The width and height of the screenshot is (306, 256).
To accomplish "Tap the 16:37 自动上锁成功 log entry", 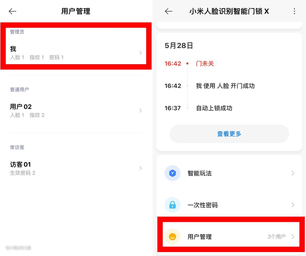I will [x=214, y=108].
